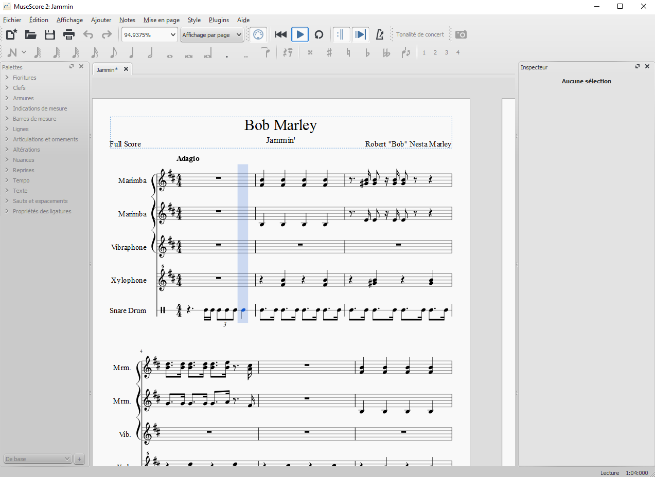This screenshot has width=655, height=477.
Task: Open the 'Affichage par page' view dropdown
Action: [238, 35]
